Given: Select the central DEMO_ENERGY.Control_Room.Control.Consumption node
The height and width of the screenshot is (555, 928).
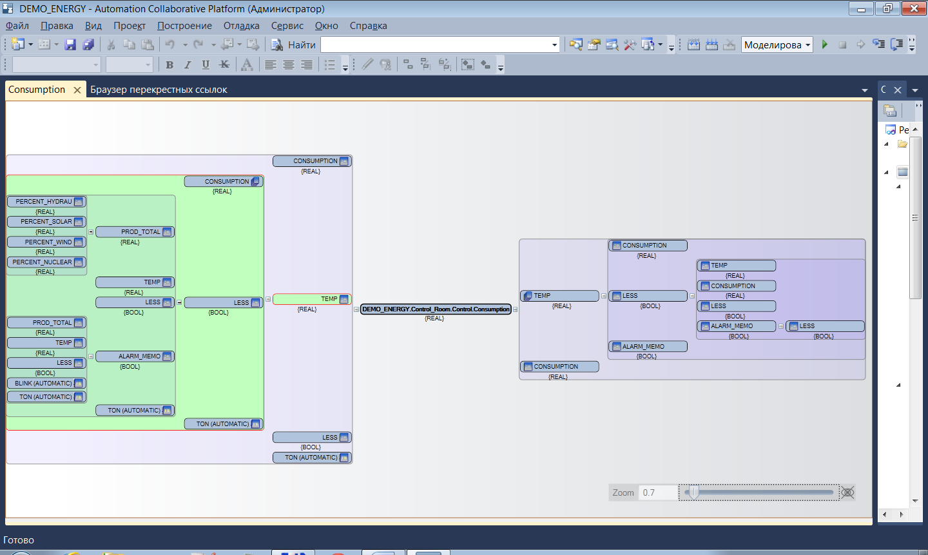Looking at the screenshot, I should click(436, 309).
